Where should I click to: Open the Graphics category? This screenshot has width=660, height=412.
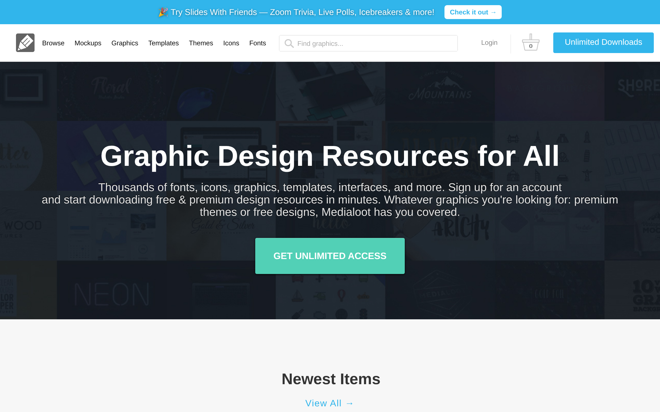click(125, 43)
